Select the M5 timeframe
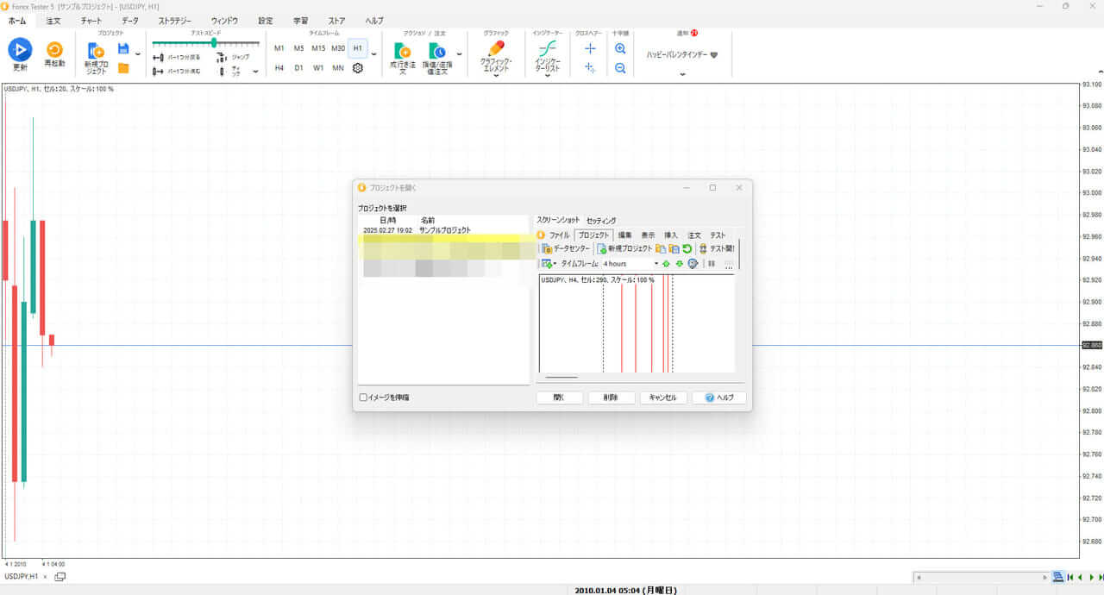This screenshot has height=595, width=1104. tap(298, 48)
